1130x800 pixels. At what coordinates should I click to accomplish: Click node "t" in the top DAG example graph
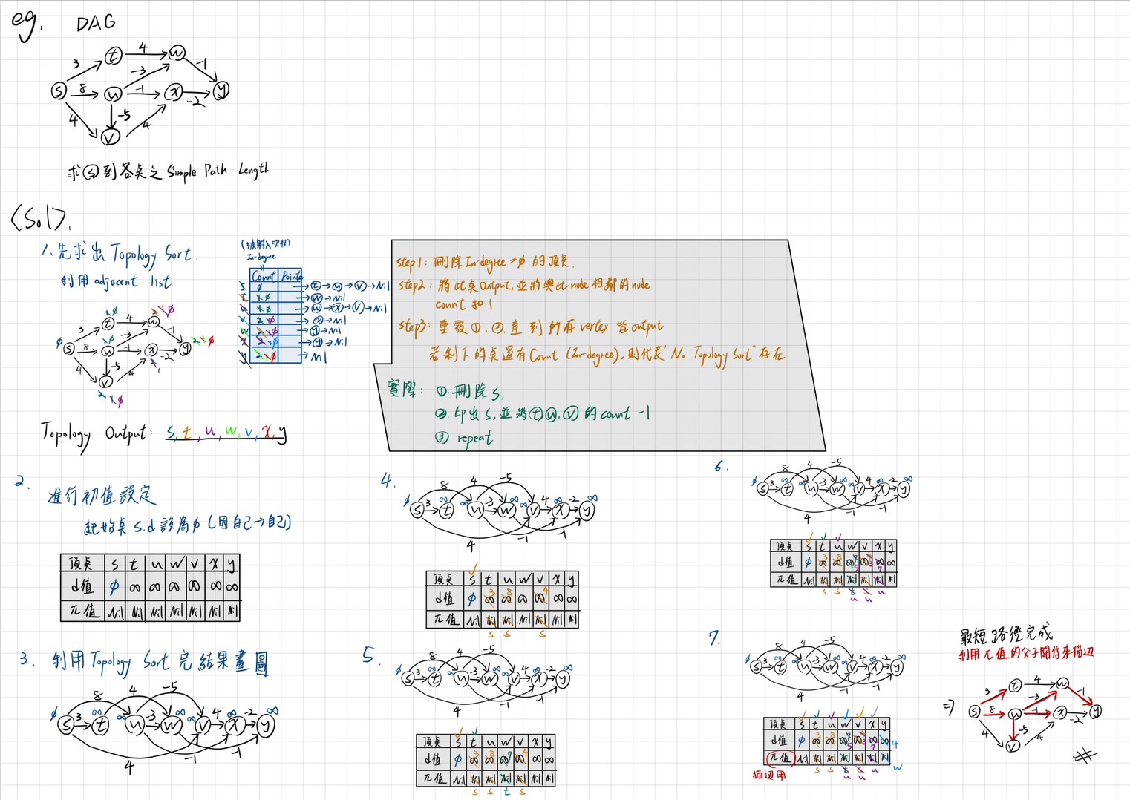point(113,56)
